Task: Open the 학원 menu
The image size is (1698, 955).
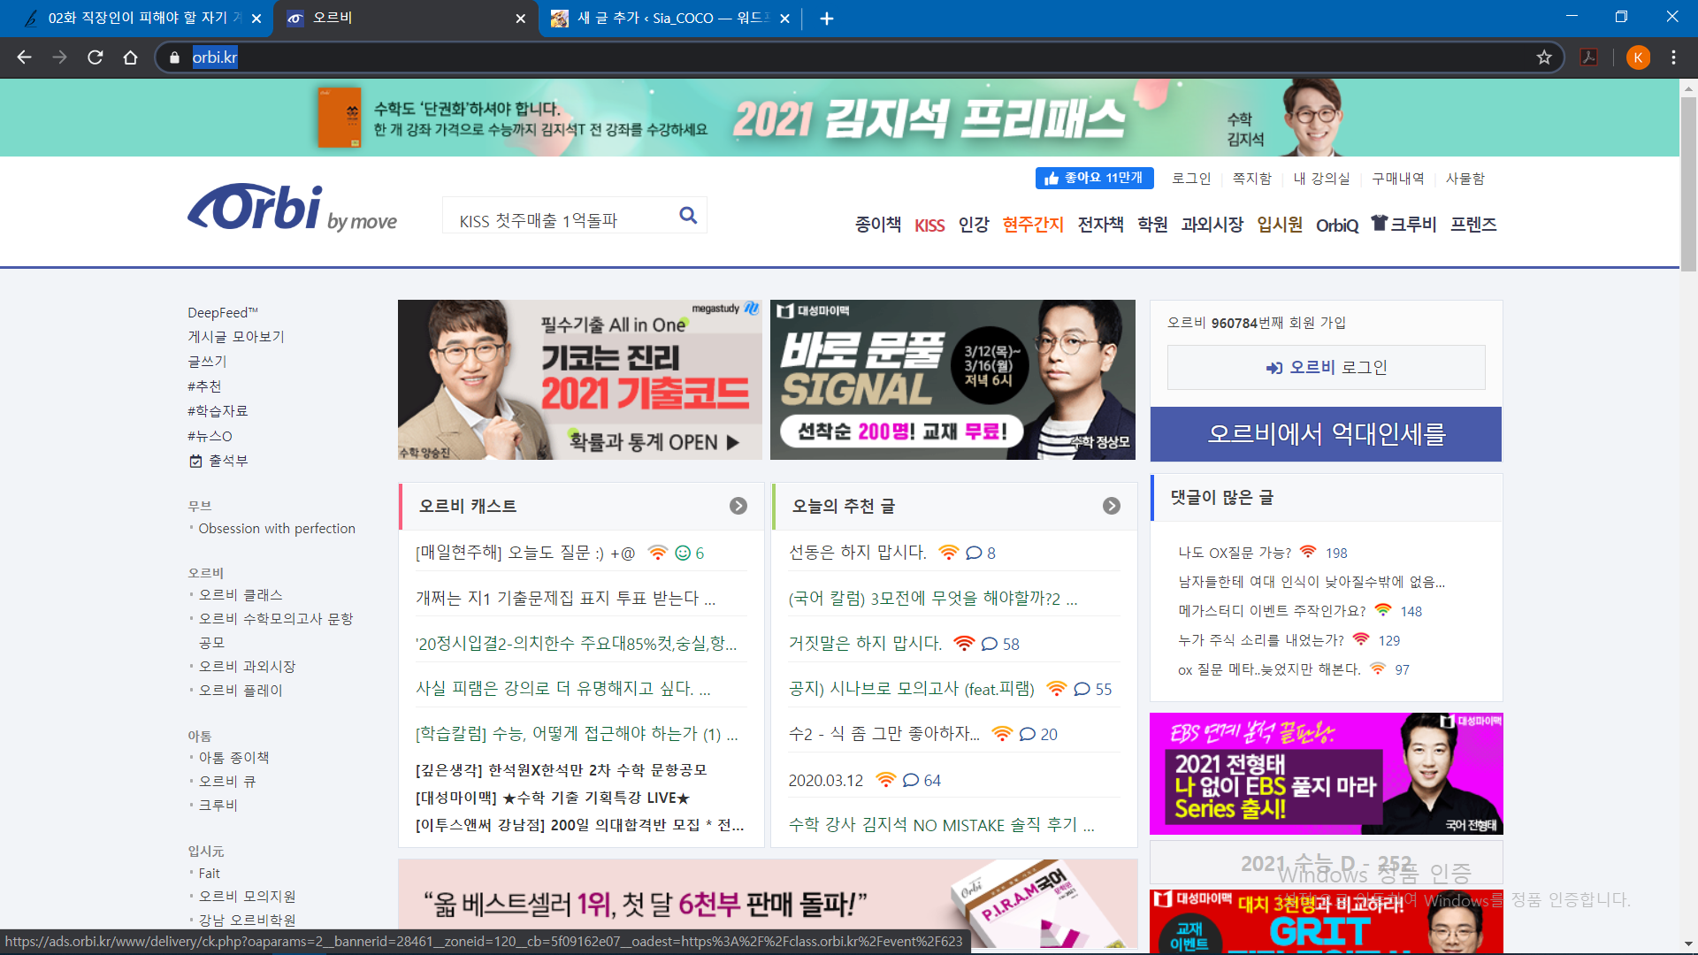Action: click(1152, 225)
